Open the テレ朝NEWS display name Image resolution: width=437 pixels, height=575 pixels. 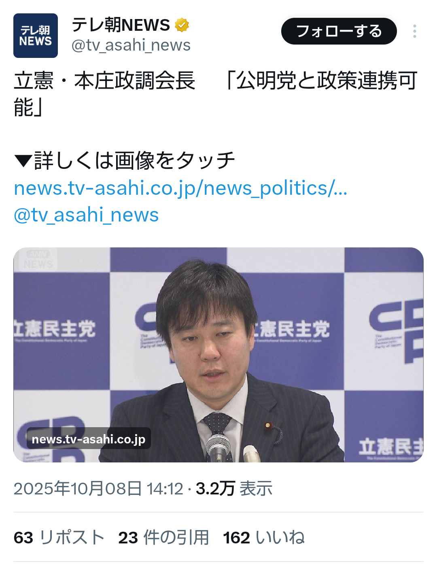[121, 25]
